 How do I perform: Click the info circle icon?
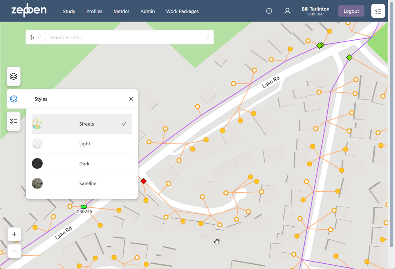(x=269, y=11)
